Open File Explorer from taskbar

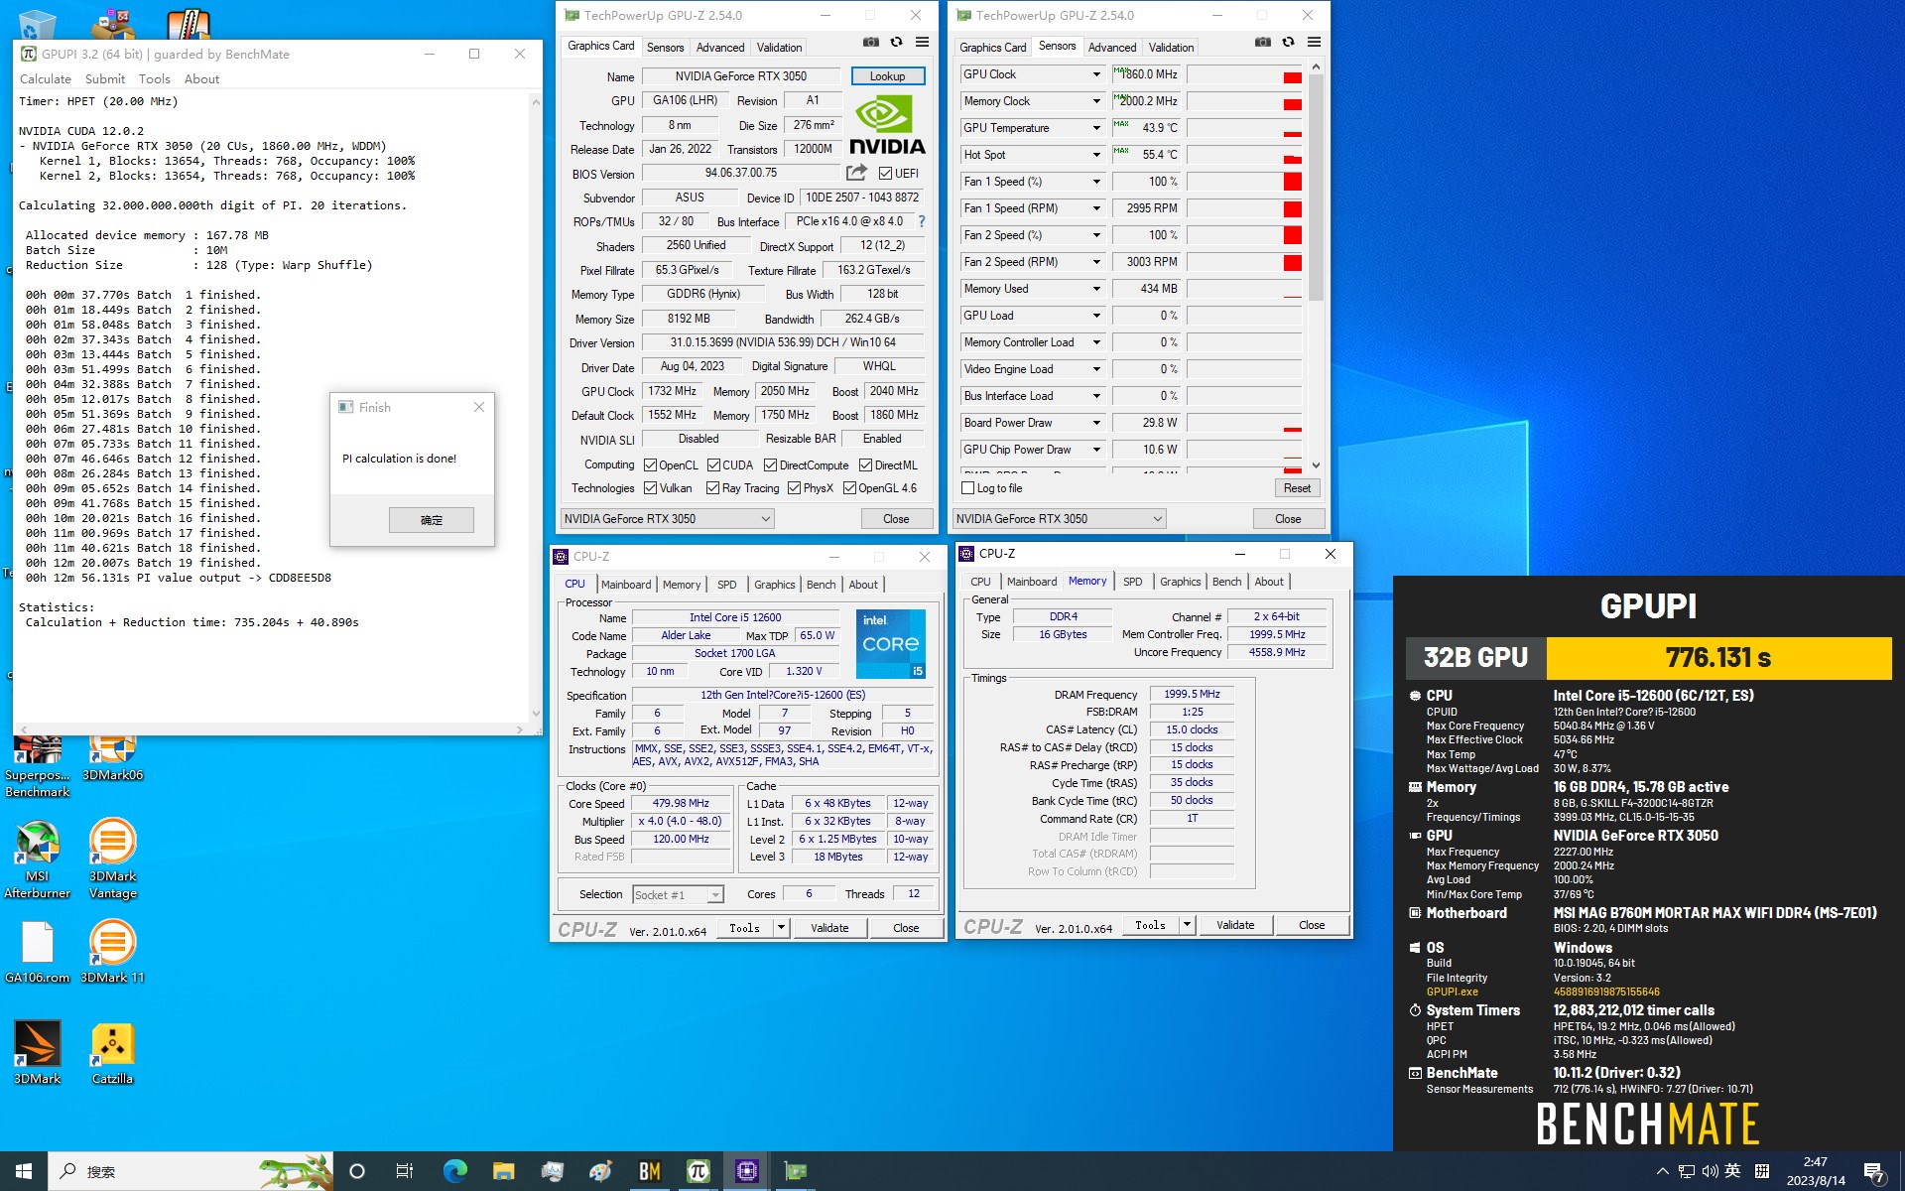[x=503, y=1171]
